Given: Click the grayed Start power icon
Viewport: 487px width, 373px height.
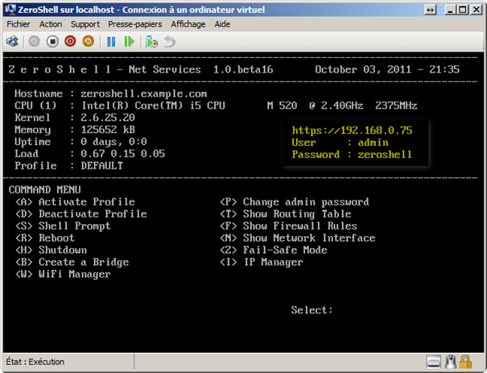Looking at the screenshot, I should [34, 41].
